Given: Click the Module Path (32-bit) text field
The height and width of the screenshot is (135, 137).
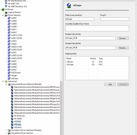Looking at the screenshot, I should (x=91, y=38).
